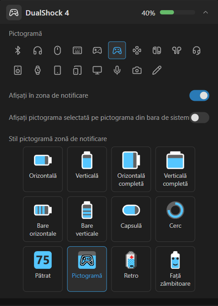
Task: Toggle Afișați în zona de notificare switch
Action: (x=199, y=96)
